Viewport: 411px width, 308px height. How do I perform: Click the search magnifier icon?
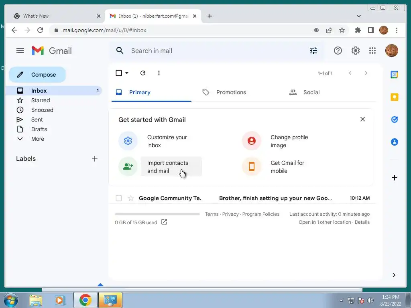coord(120,51)
